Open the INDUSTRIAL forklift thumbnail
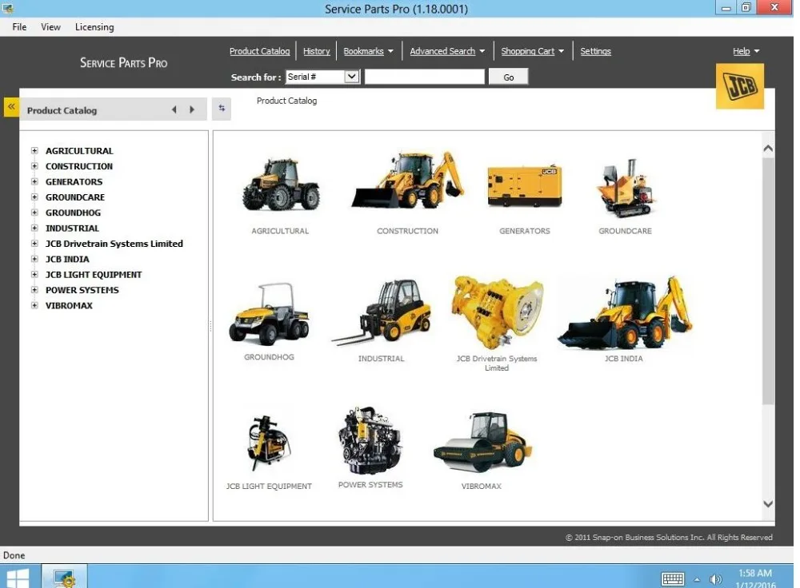The image size is (800, 588). 382,312
